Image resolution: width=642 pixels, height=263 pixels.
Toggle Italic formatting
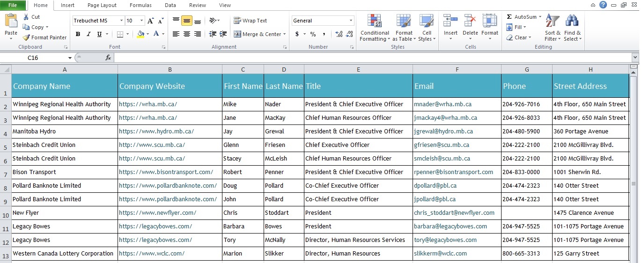[x=89, y=34]
